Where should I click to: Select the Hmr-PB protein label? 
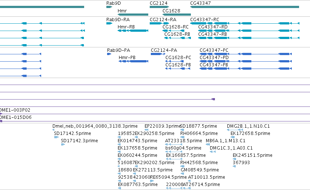127,58
